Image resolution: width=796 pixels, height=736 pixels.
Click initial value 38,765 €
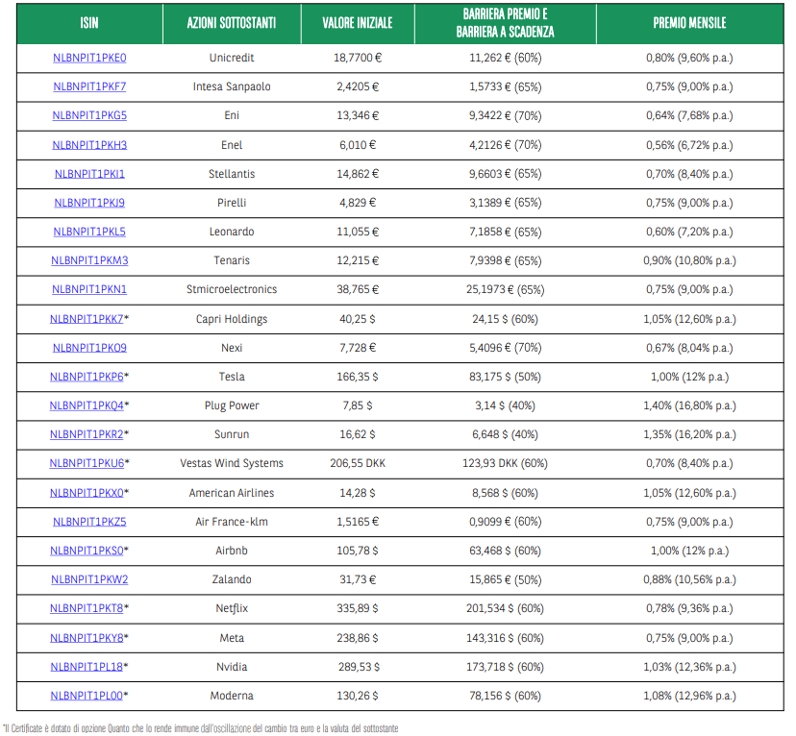coord(358,289)
